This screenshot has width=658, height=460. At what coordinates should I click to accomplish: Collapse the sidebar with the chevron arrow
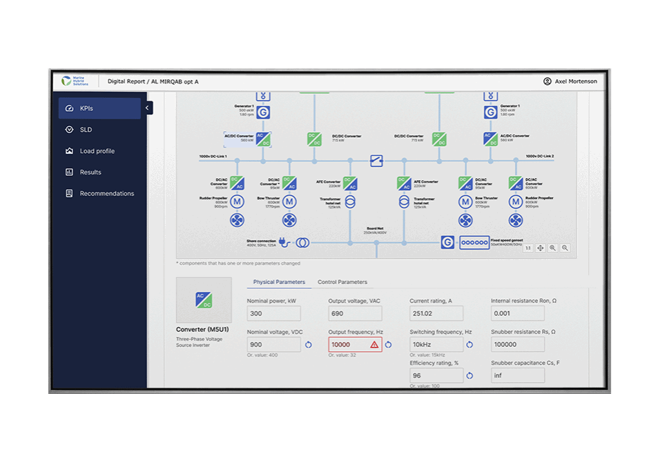(147, 108)
